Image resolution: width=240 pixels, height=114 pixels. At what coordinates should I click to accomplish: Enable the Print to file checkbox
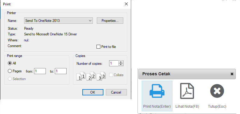point(98,47)
